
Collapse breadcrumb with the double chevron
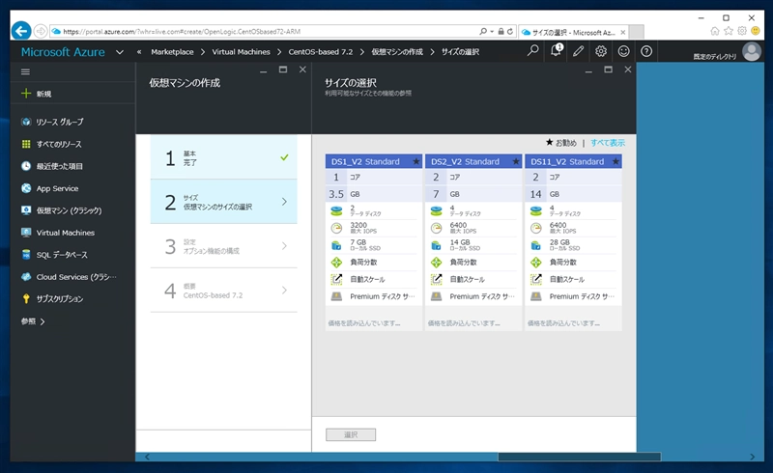point(139,52)
